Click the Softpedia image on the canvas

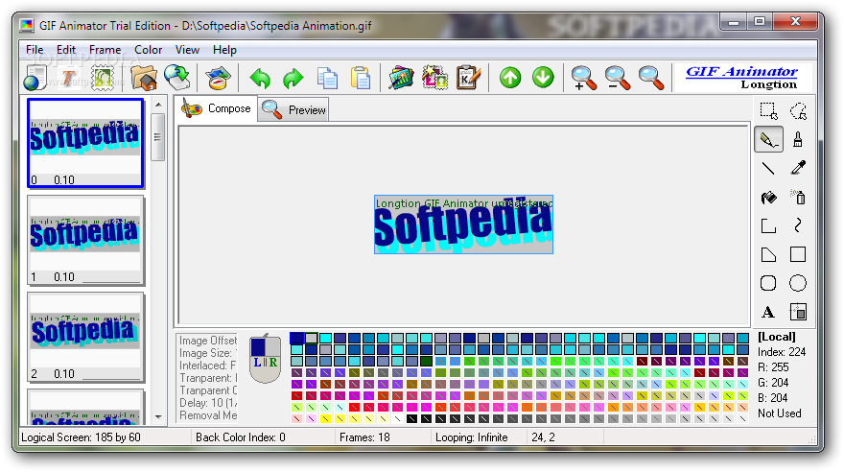pos(463,224)
